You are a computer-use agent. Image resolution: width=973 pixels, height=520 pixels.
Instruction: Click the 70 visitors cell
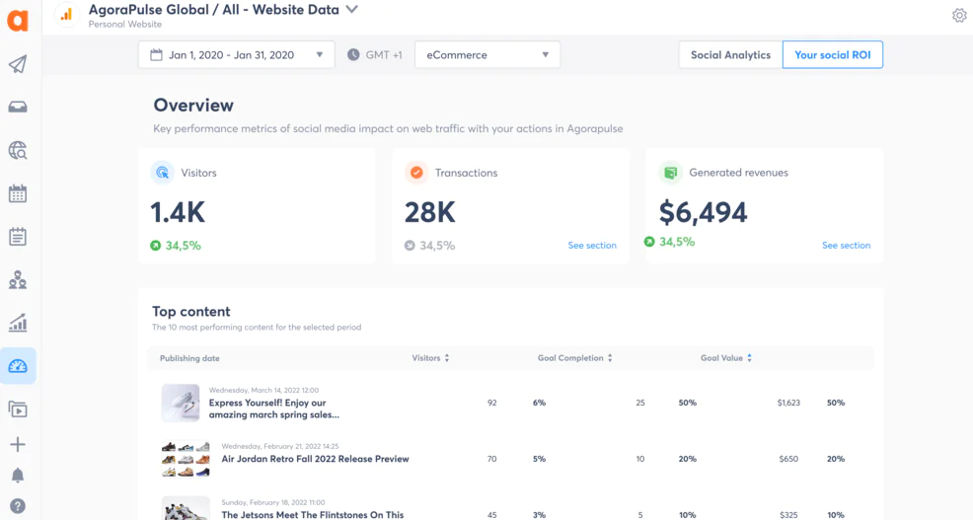492,459
